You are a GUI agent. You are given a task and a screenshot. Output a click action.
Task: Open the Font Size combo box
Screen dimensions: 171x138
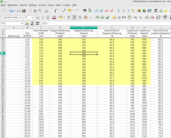tap(29, 17)
